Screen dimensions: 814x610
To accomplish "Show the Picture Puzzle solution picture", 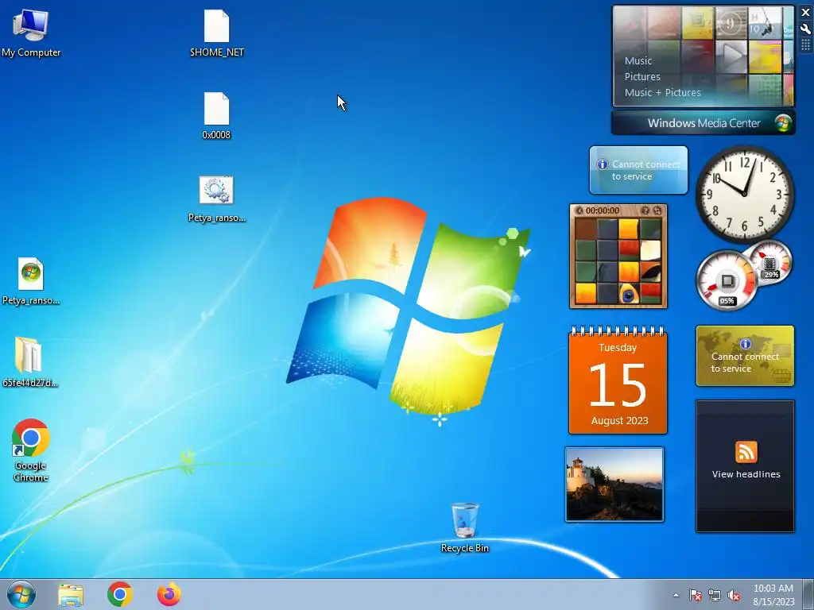I will [x=645, y=210].
